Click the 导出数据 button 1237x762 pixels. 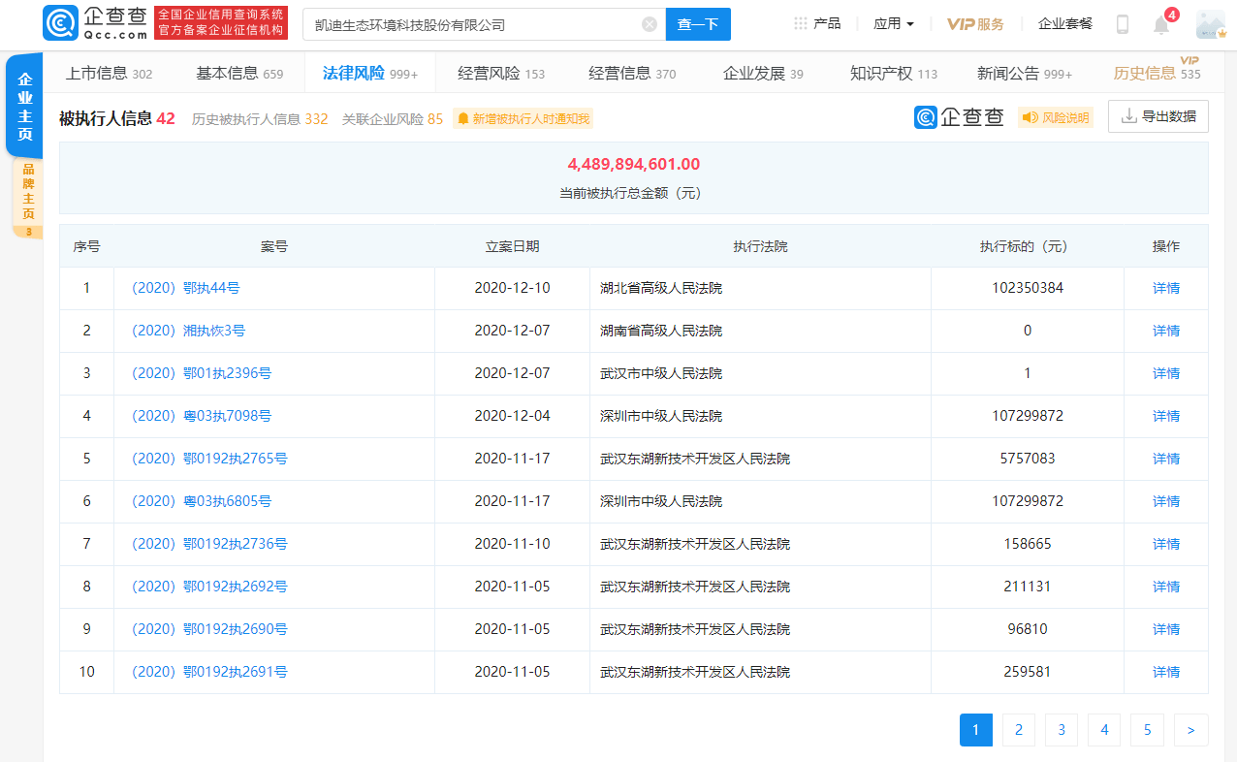(x=1158, y=116)
